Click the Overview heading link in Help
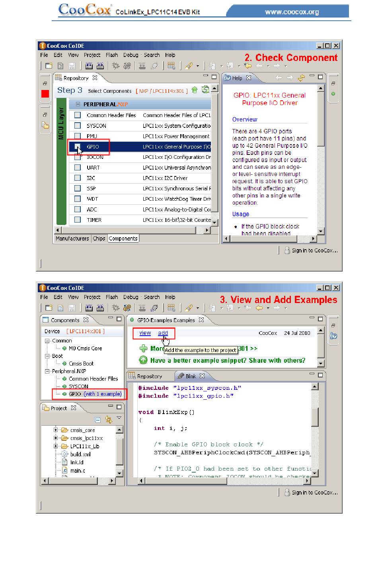Screen dimensions: 378x561 coord(245,119)
